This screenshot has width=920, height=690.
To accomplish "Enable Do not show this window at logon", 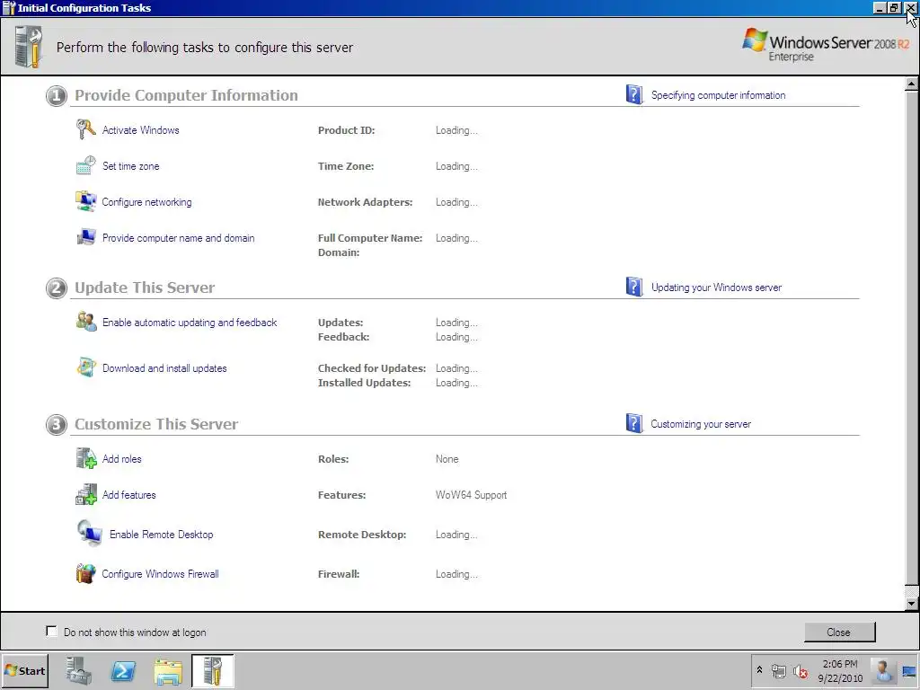I will tap(51, 632).
